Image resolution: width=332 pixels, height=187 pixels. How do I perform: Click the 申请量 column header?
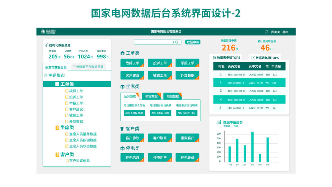coord(276,66)
